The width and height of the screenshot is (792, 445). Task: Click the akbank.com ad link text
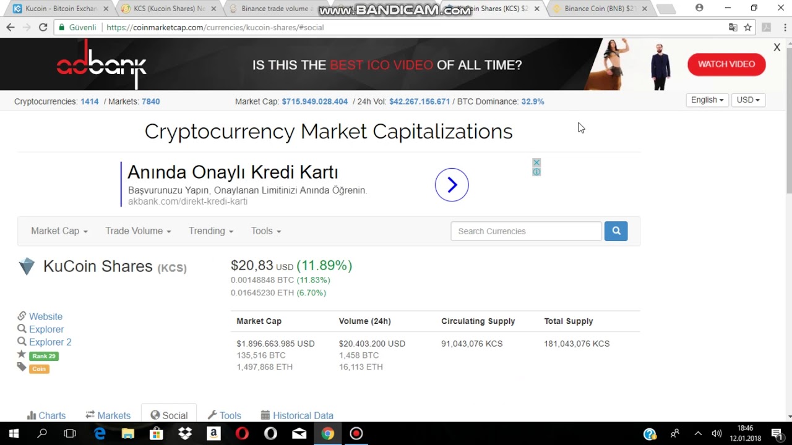tap(187, 201)
